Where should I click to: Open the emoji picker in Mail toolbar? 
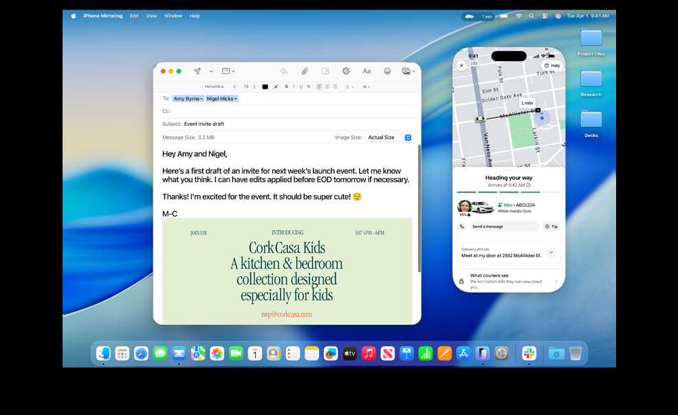pyautogui.click(x=387, y=71)
